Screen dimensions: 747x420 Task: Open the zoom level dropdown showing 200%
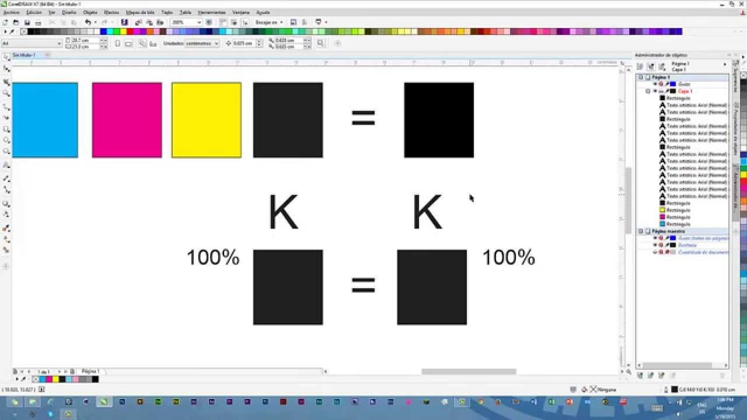199,22
